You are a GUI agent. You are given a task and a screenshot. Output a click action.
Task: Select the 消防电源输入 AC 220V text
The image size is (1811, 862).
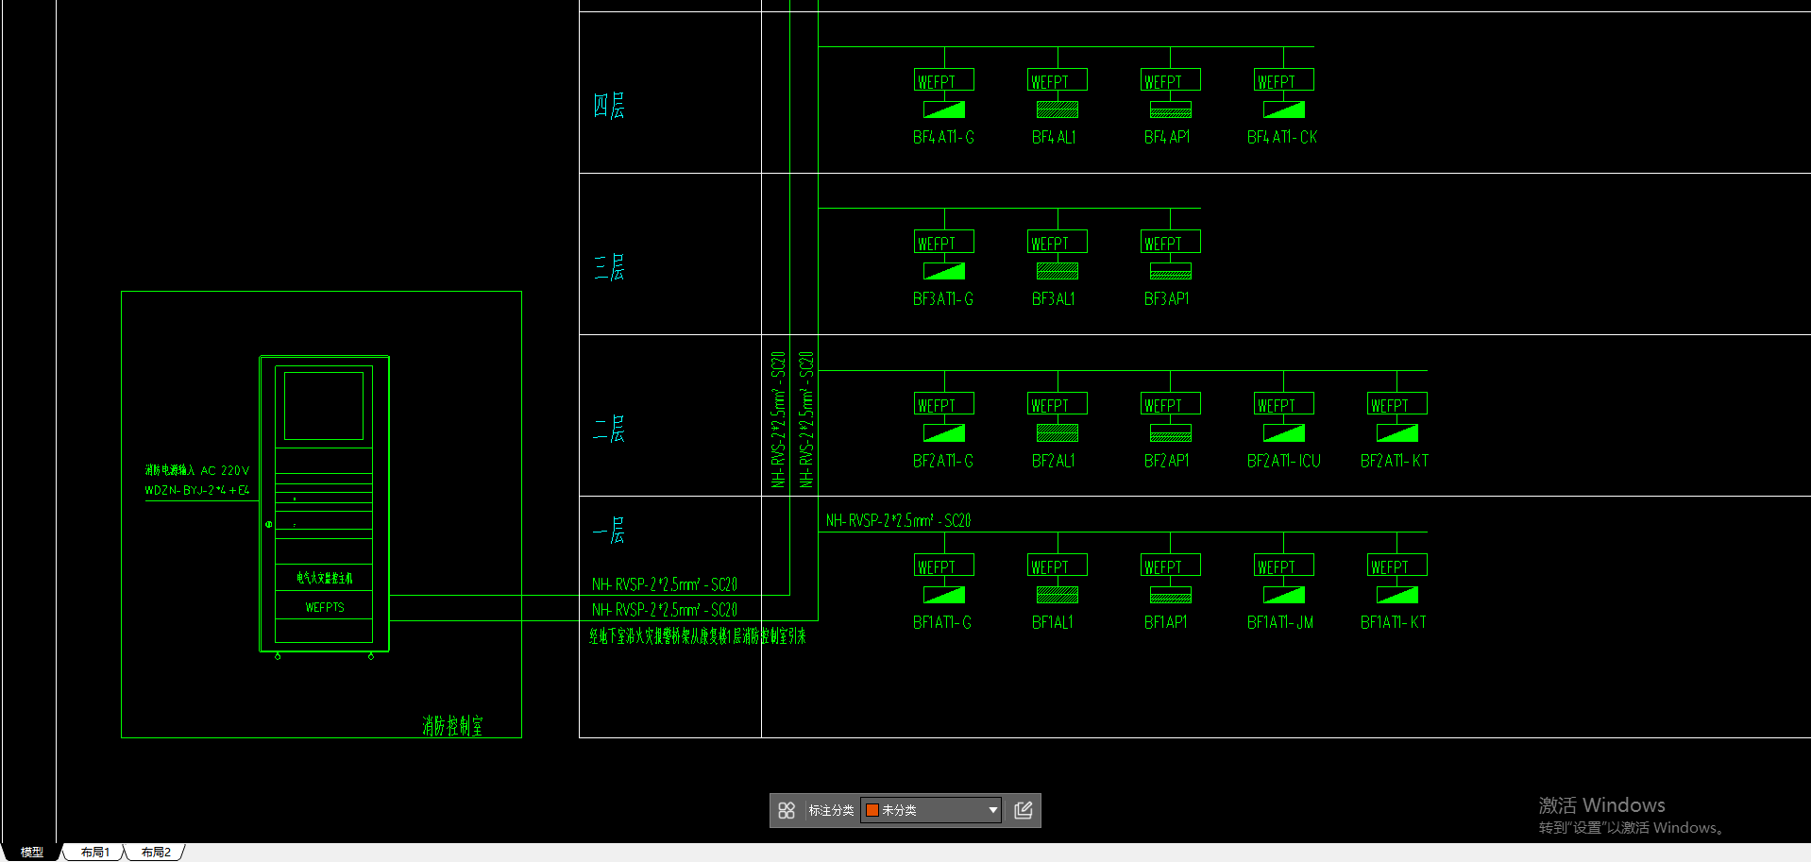pos(197,470)
